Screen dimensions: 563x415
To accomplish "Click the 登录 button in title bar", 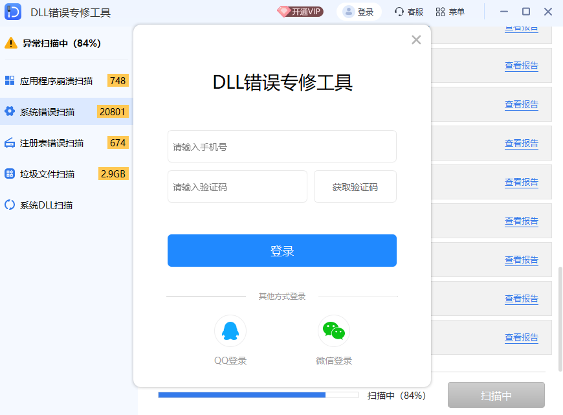I will coord(359,12).
